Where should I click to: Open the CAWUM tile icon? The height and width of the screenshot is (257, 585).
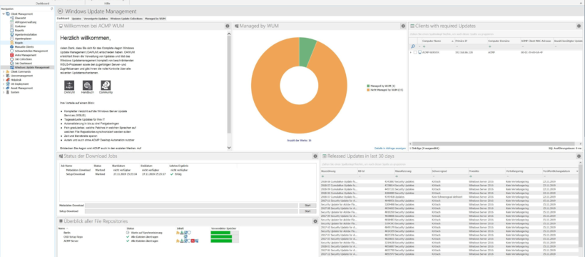click(x=69, y=85)
